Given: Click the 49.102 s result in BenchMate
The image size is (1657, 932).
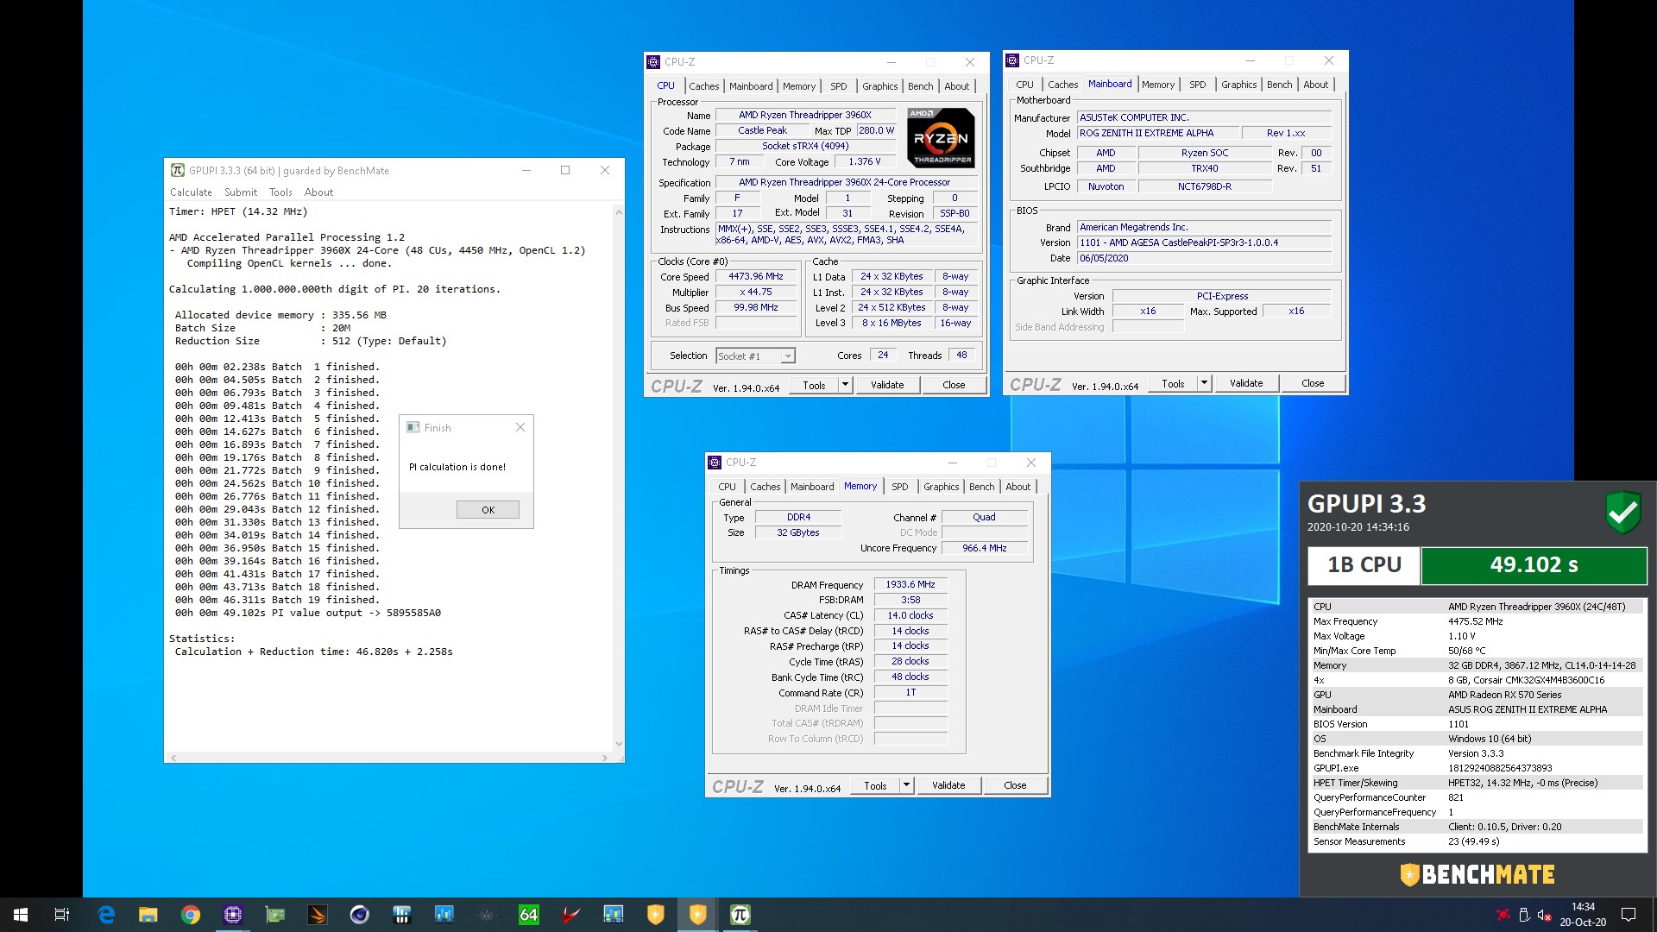Looking at the screenshot, I should pos(1534,565).
